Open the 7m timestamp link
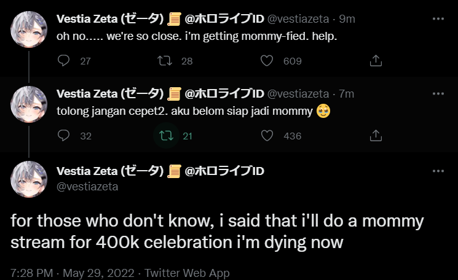 click(347, 93)
